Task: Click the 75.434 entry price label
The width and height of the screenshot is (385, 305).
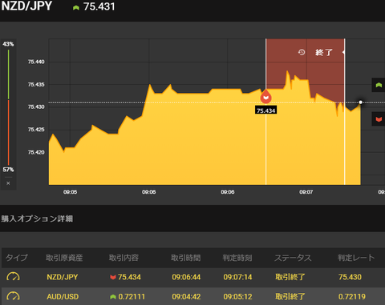Action: click(265, 110)
